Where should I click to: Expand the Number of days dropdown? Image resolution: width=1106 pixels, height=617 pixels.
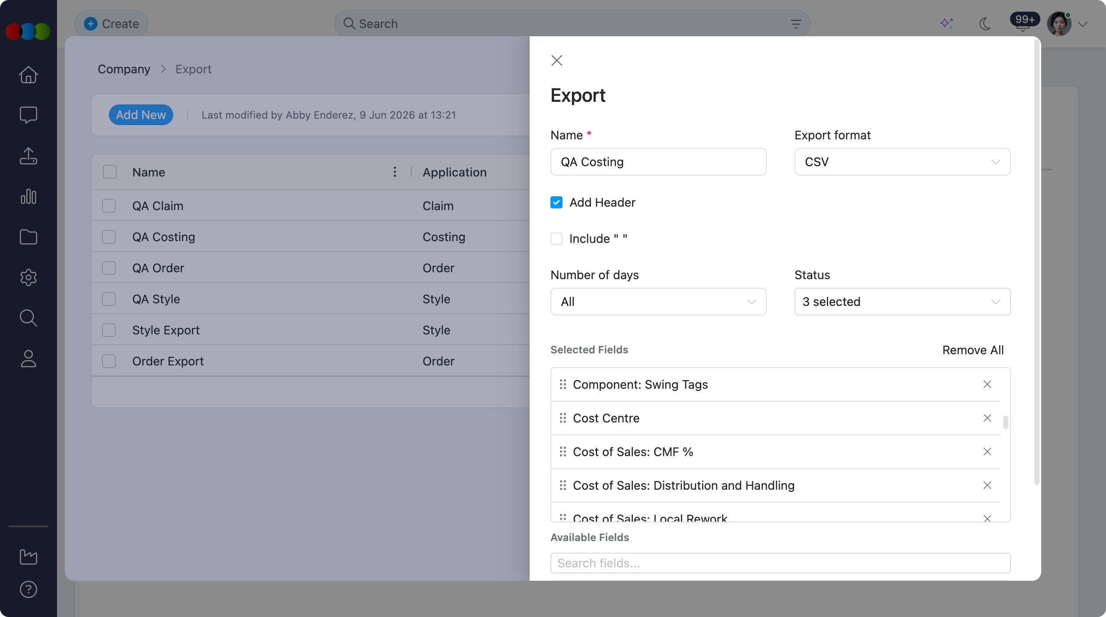(658, 302)
